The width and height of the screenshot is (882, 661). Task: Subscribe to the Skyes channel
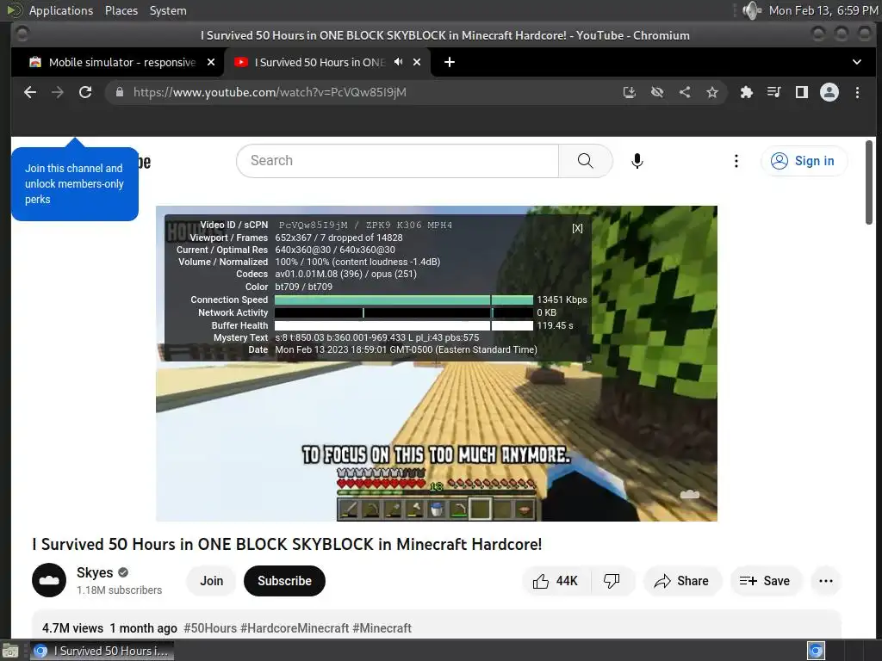284,581
